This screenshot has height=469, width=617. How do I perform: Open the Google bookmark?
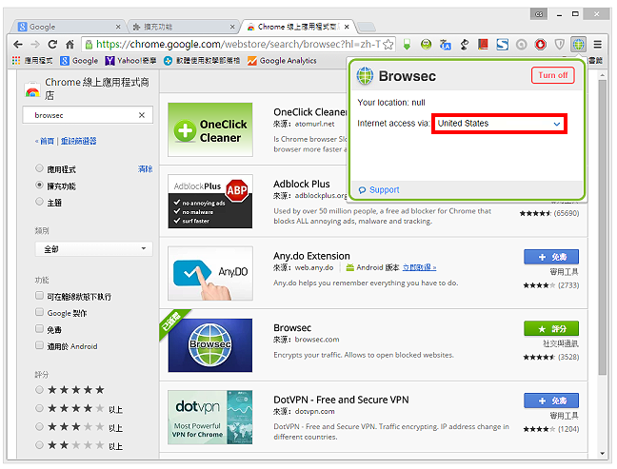(79, 61)
